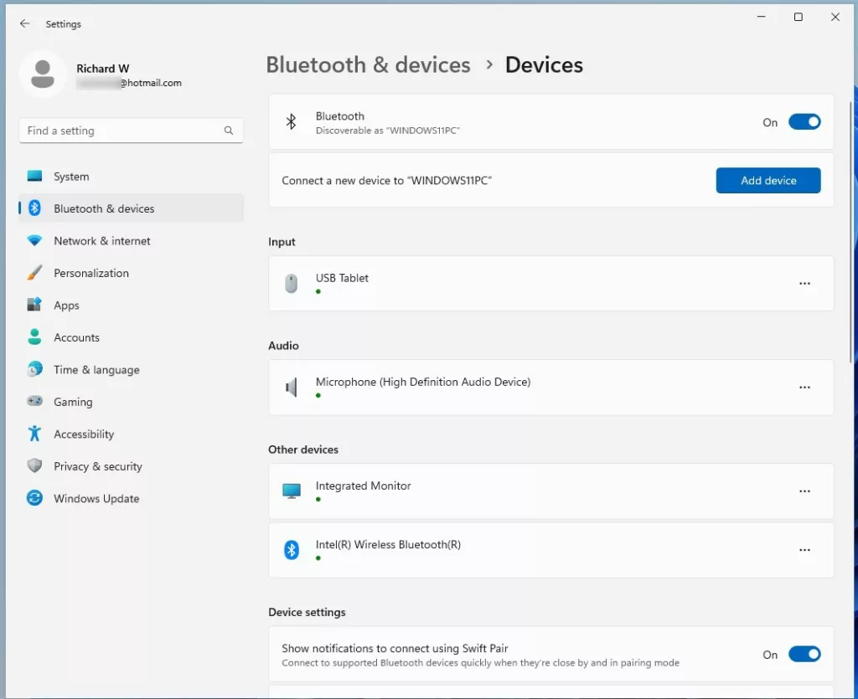The height and width of the screenshot is (699, 858).
Task: Maximize the Settings window
Action: (799, 17)
